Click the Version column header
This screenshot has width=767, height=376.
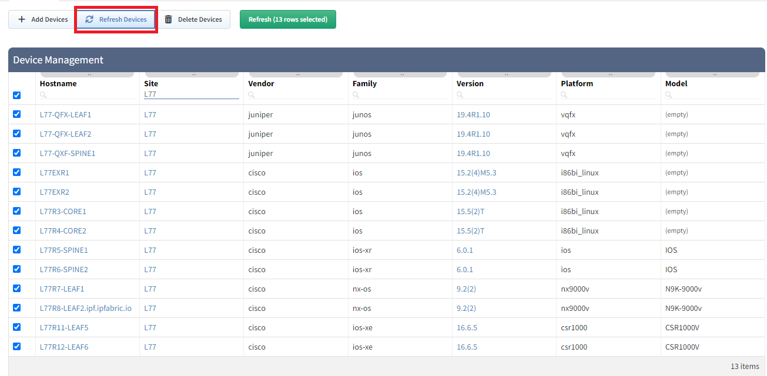pyautogui.click(x=470, y=83)
